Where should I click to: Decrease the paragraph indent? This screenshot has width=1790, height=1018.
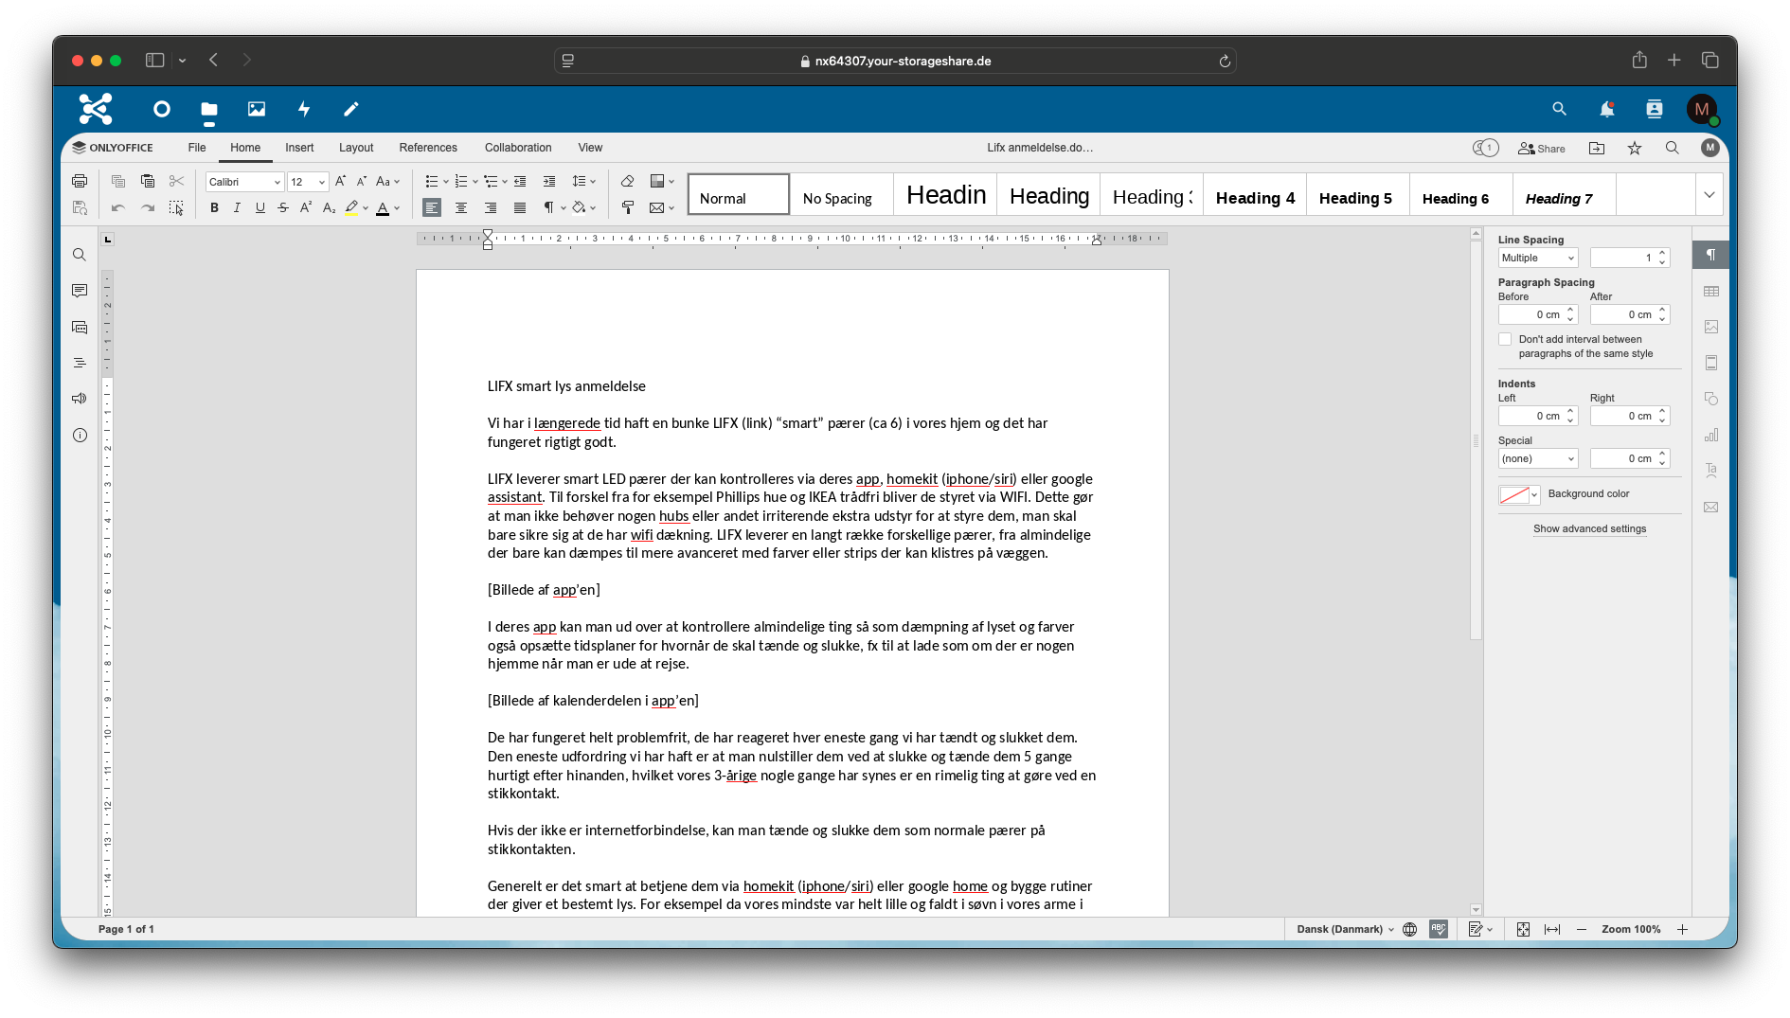click(x=520, y=181)
